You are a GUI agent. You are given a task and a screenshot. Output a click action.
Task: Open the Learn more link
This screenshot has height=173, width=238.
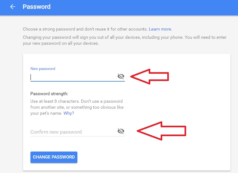(x=160, y=29)
